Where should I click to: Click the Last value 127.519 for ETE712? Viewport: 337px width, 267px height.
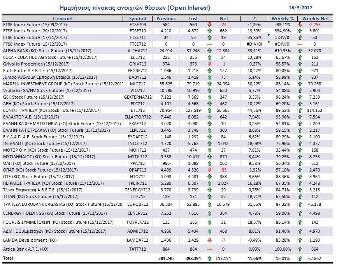coord(193,110)
